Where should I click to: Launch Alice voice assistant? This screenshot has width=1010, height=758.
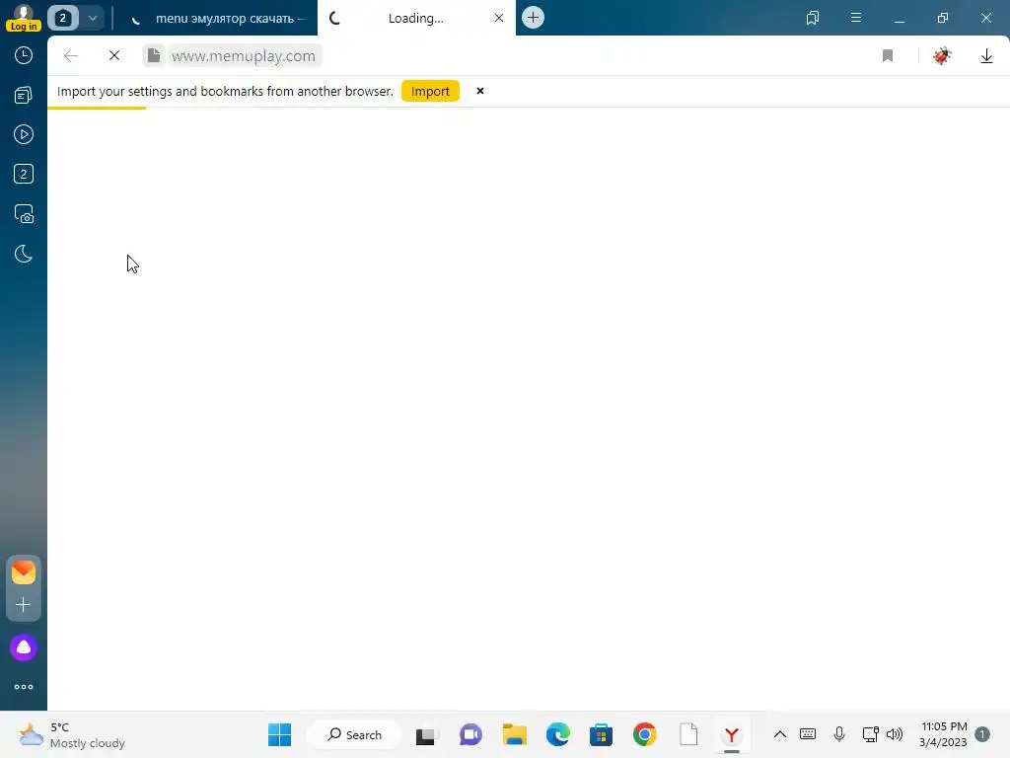[x=24, y=647]
